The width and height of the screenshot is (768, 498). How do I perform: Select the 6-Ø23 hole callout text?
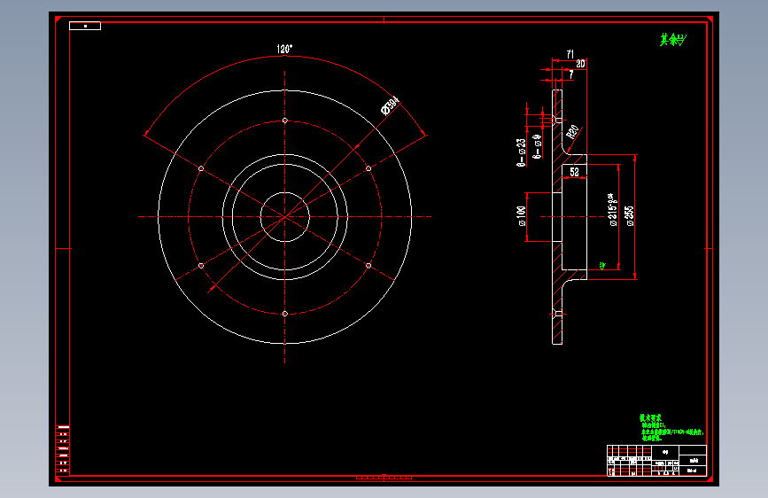pos(521,152)
